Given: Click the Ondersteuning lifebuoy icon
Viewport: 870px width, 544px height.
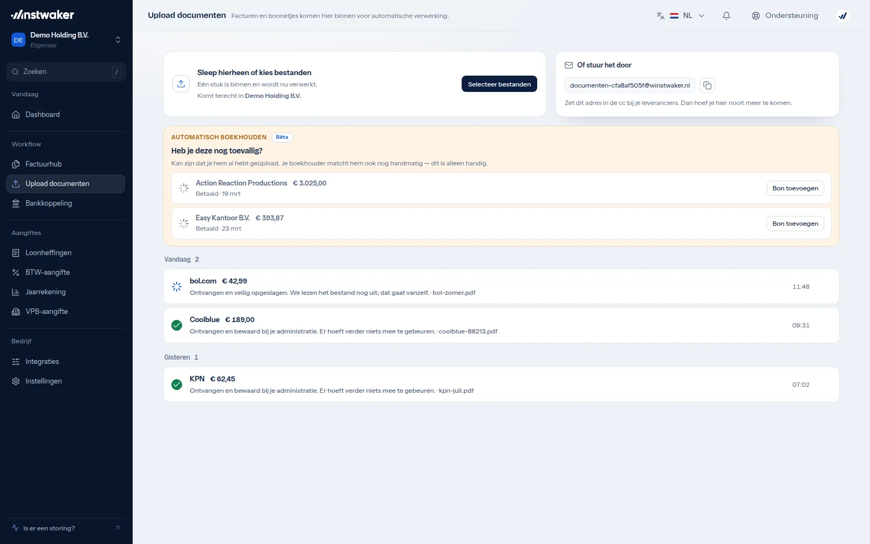Looking at the screenshot, I should (x=756, y=16).
